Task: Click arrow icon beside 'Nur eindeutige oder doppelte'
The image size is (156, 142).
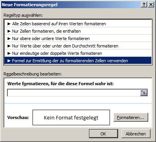Action: 9,53
